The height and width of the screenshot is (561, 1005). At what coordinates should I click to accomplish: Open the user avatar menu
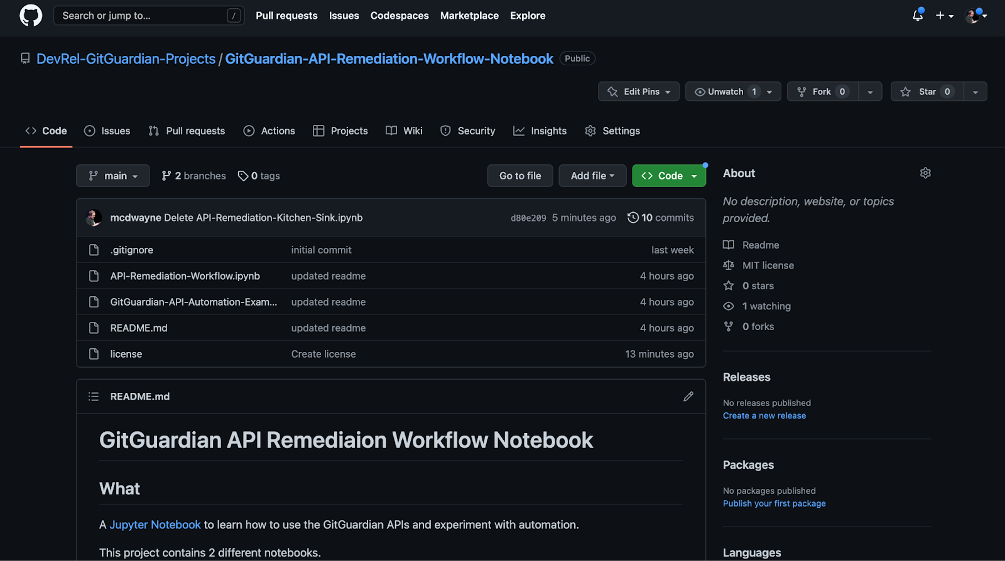(x=976, y=16)
